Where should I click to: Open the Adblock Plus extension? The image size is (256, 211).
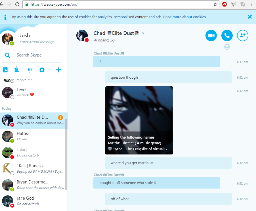point(224,4)
